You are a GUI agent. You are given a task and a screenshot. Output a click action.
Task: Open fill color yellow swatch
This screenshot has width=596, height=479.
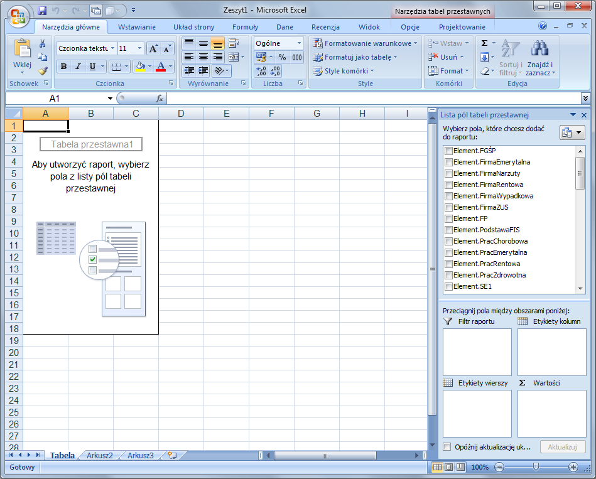tap(140, 67)
